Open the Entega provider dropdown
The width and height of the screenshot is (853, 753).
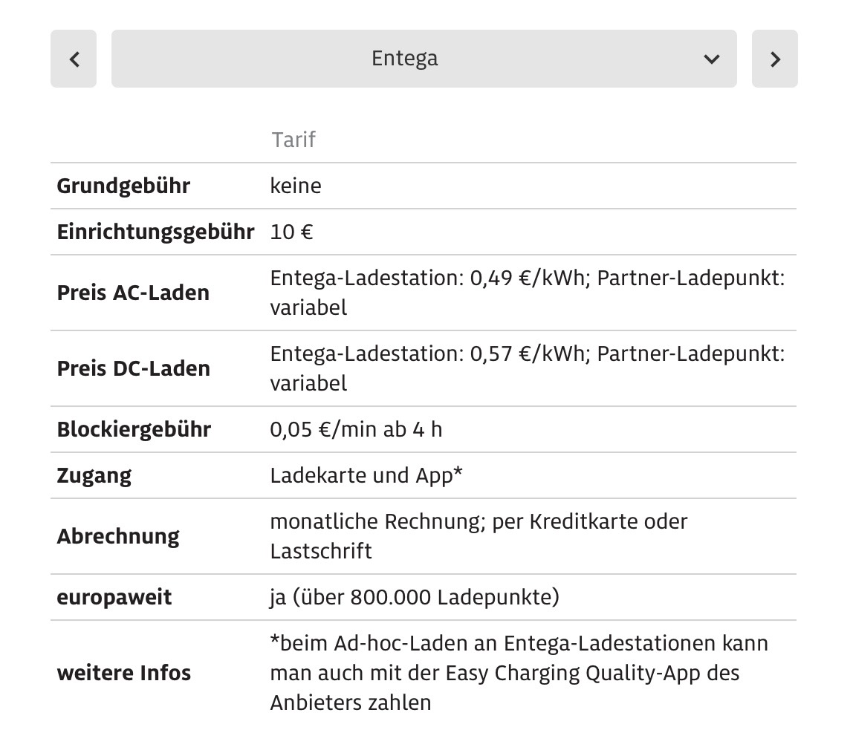click(x=405, y=59)
